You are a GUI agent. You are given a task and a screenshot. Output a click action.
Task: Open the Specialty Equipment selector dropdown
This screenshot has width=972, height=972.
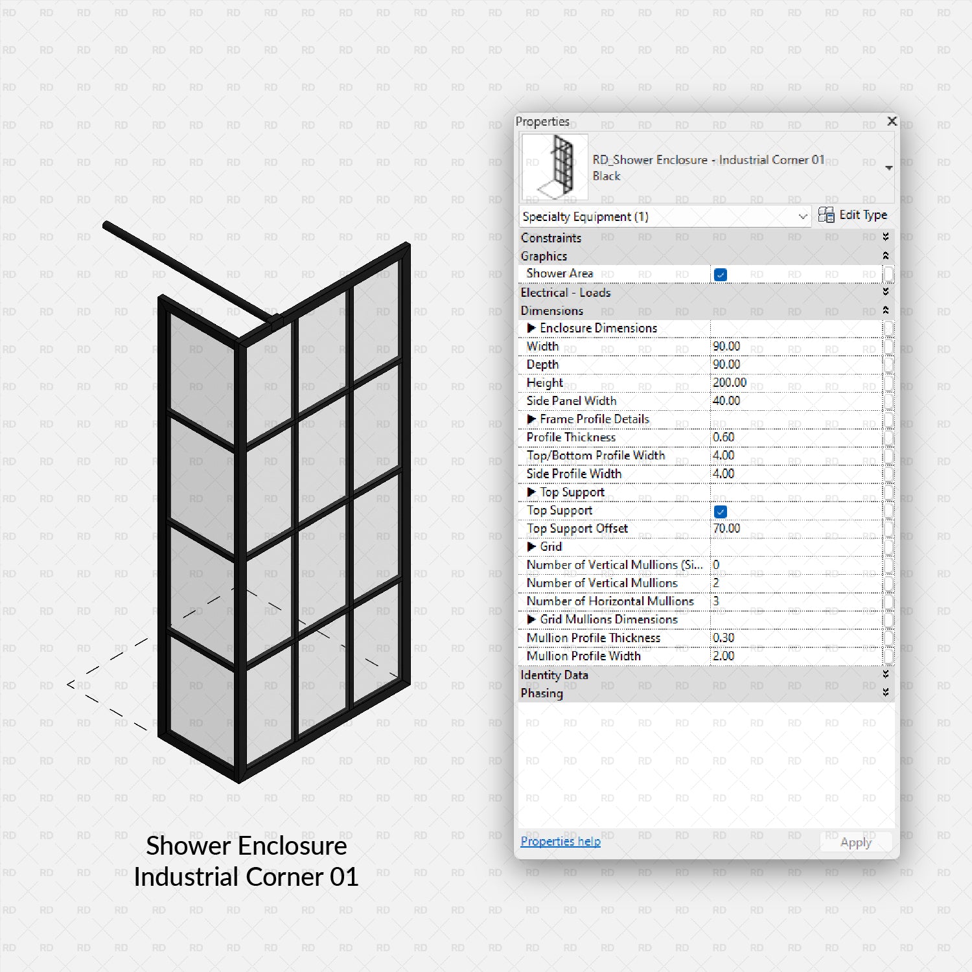coord(802,216)
